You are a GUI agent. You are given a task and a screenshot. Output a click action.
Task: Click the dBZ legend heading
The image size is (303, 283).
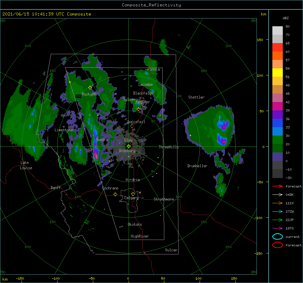pos(285,18)
